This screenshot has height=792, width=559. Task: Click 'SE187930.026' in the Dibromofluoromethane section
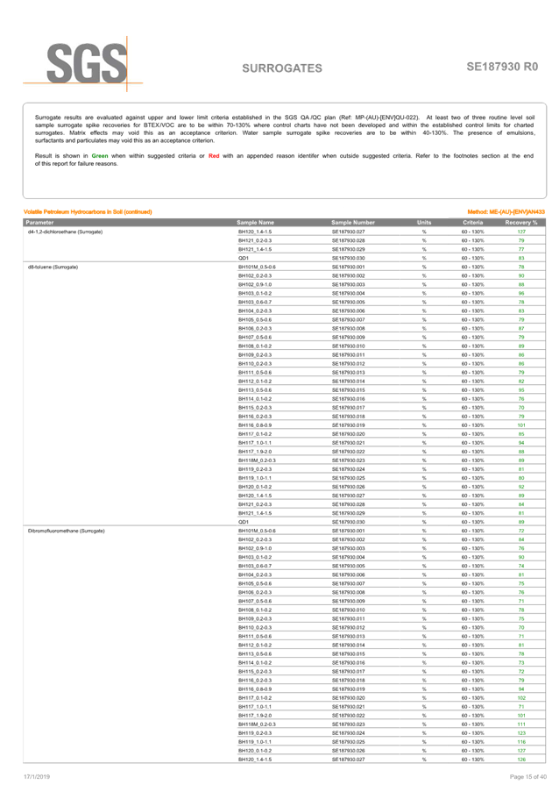coord(348,751)
